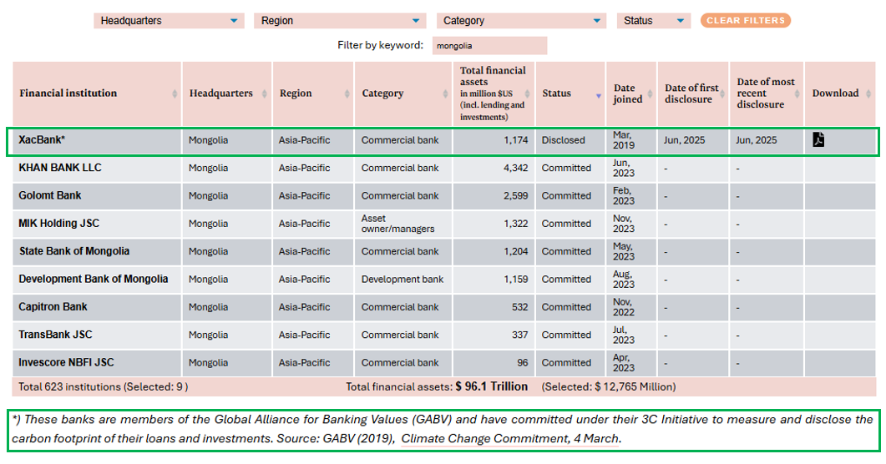Click the Development Bank of Mongolia entry
The height and width of the screenshot is (464, 886).
94,279
